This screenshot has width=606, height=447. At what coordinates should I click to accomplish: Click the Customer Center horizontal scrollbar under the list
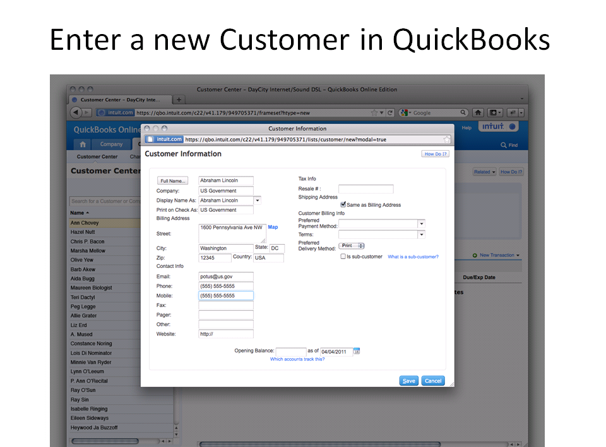(105, 441)
